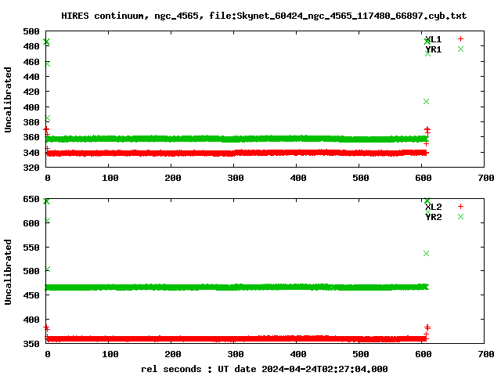
Task: Click the 460 tick label on upper plot
Action: [31, 62]
